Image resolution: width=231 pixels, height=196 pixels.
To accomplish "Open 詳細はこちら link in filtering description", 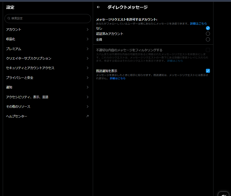I will pyautogui.click(x=175, y=61).
